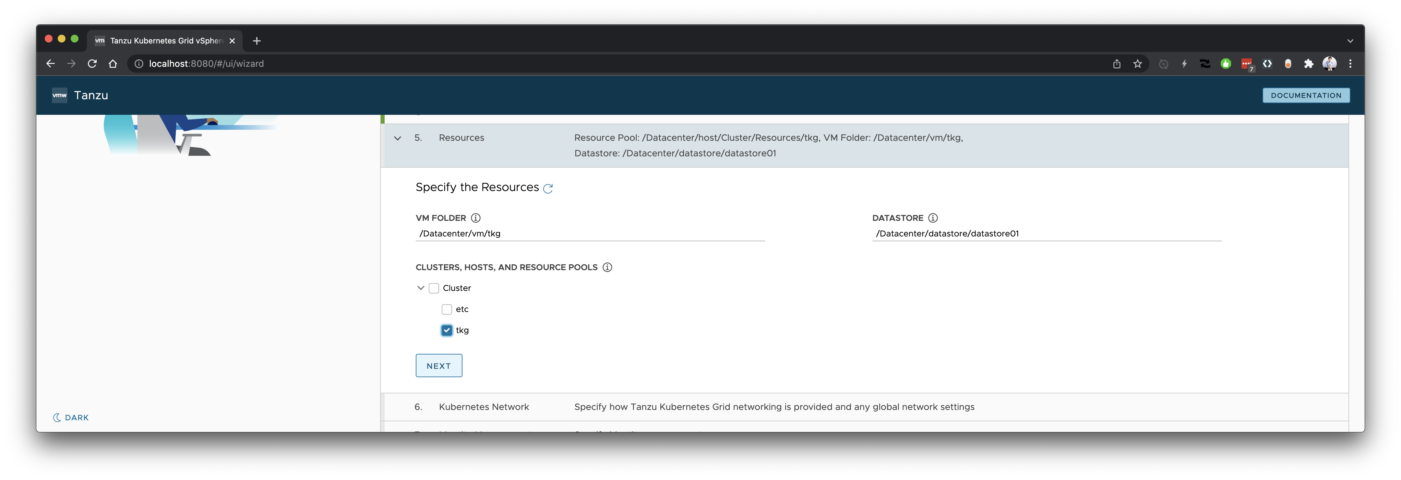
Task: Click the green thumbs-up extension icon
Action: pyautogui.click(x=1225, y=64)
